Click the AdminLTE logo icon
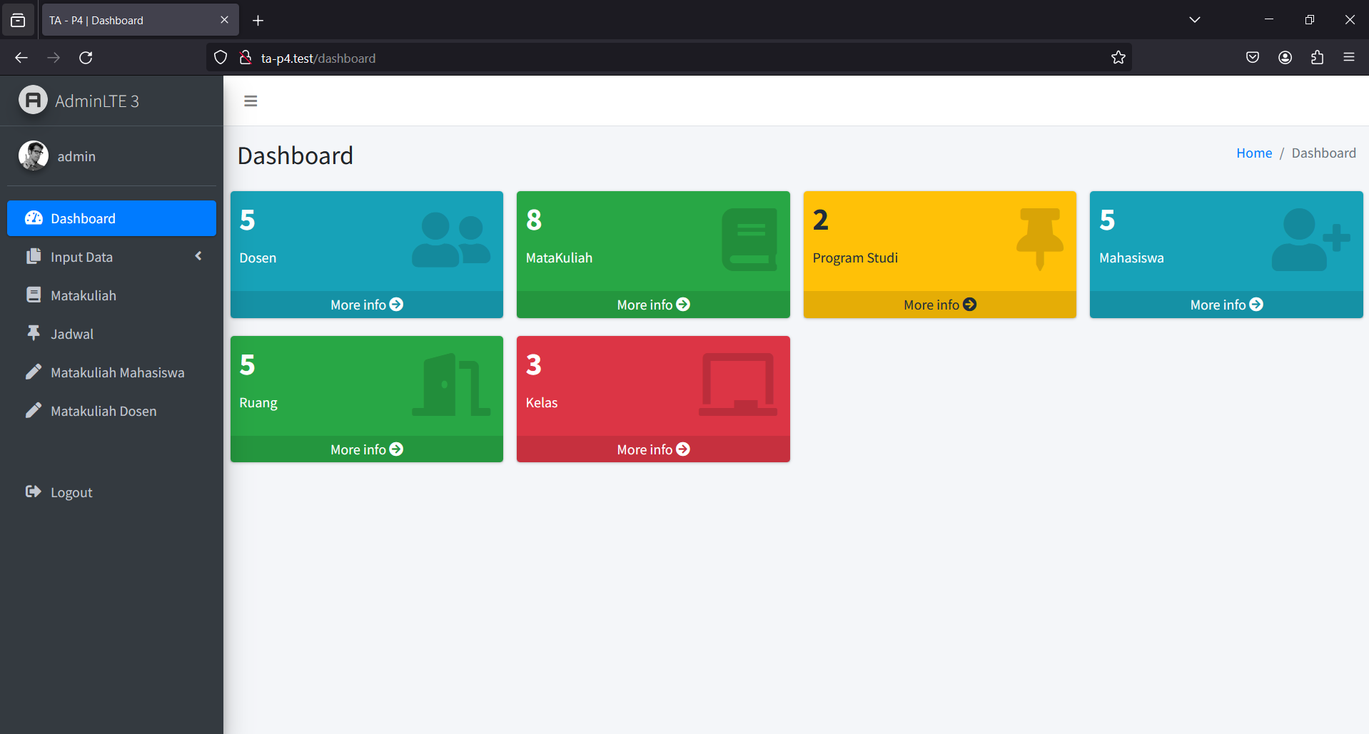Screen dimensions: 1369x734 tap(33, 101)
